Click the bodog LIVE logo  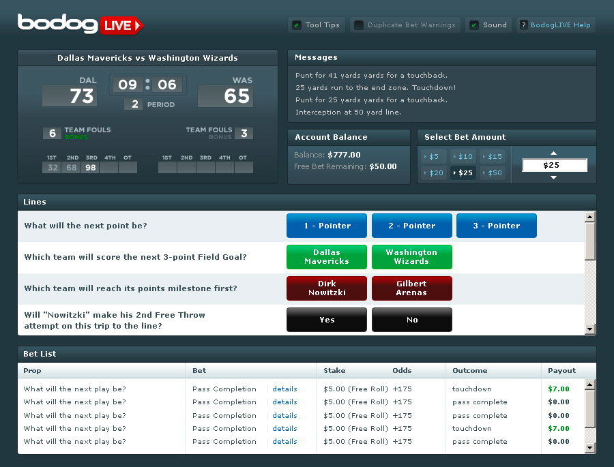[x=81, y=25]
